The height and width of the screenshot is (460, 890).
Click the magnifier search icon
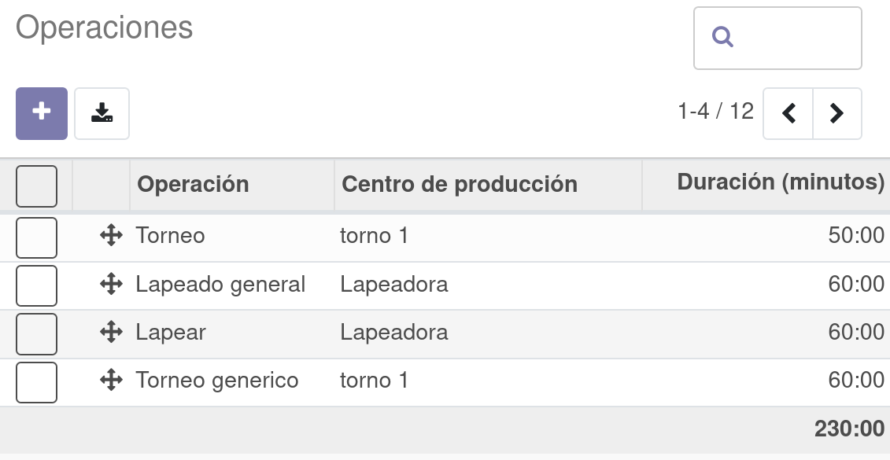point(722,38)
